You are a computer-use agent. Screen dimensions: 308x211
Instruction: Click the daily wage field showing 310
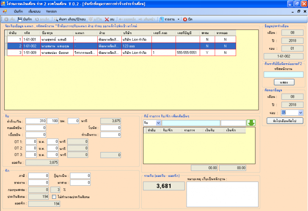click(x=36, y=121)
